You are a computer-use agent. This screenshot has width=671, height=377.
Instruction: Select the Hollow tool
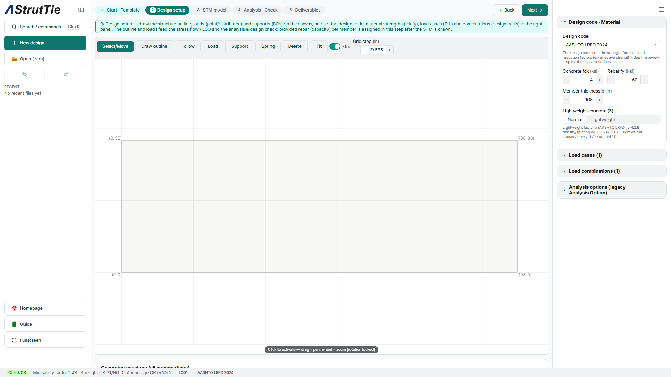tap(187, 46)
